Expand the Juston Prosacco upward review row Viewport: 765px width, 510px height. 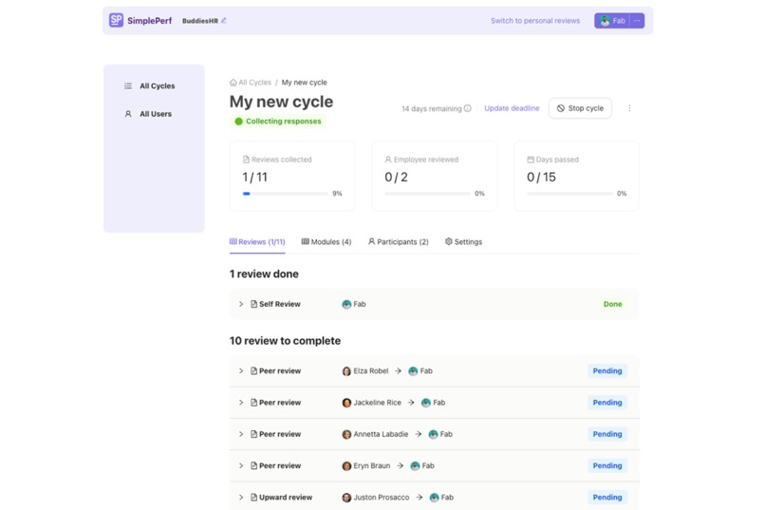(241, 498)
